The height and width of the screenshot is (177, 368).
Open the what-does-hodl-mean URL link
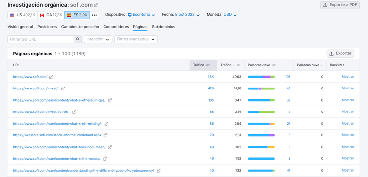point(59,147)
